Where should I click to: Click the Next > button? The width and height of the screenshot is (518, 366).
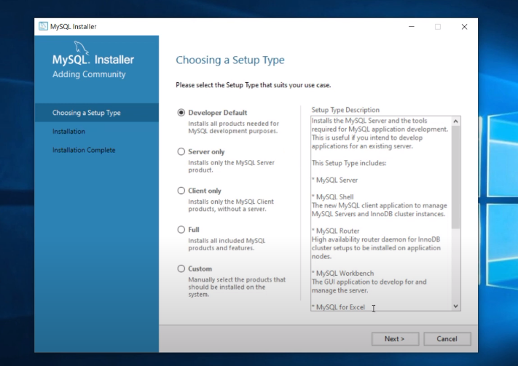coord(395,339)
